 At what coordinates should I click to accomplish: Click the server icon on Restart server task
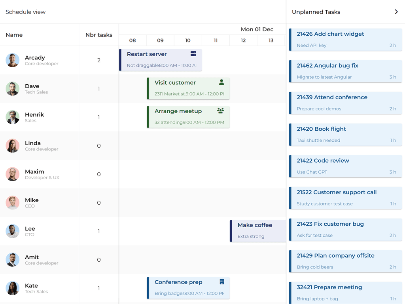click(x=193, y=54)
